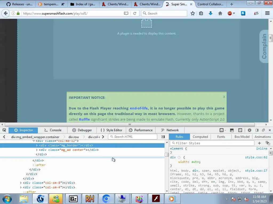Switch to the Inspector tool tab

[23, 130]
